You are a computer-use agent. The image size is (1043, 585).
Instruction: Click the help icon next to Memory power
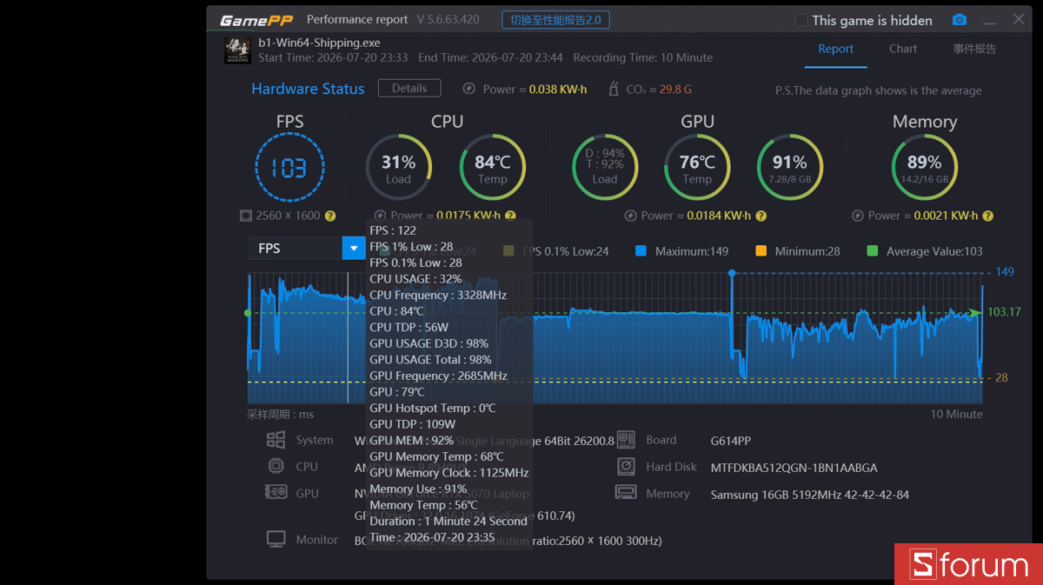[x=987, y=216]
